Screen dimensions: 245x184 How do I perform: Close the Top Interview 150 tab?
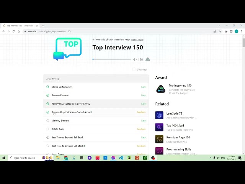37,26
